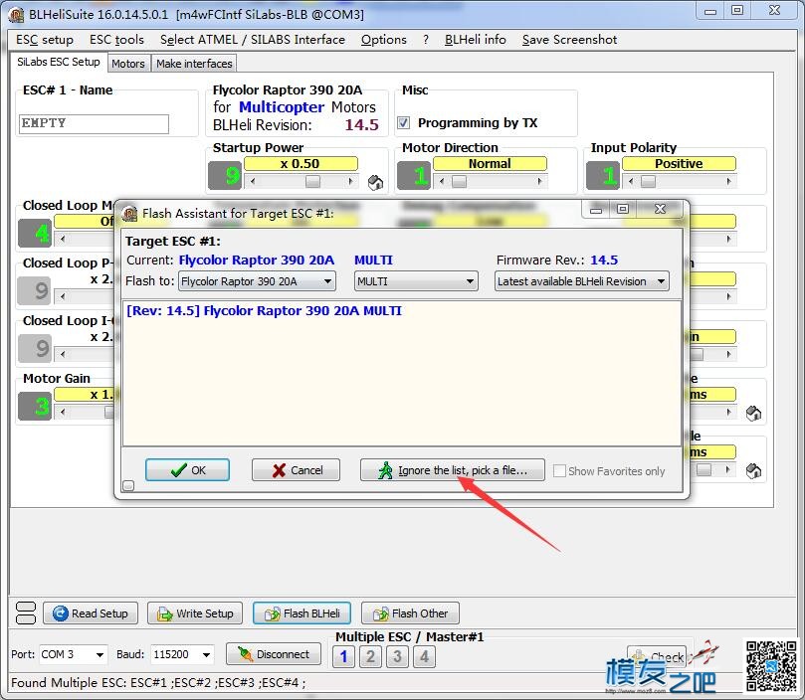Click the Input Polarity slider thumb

tap(648, 181)
